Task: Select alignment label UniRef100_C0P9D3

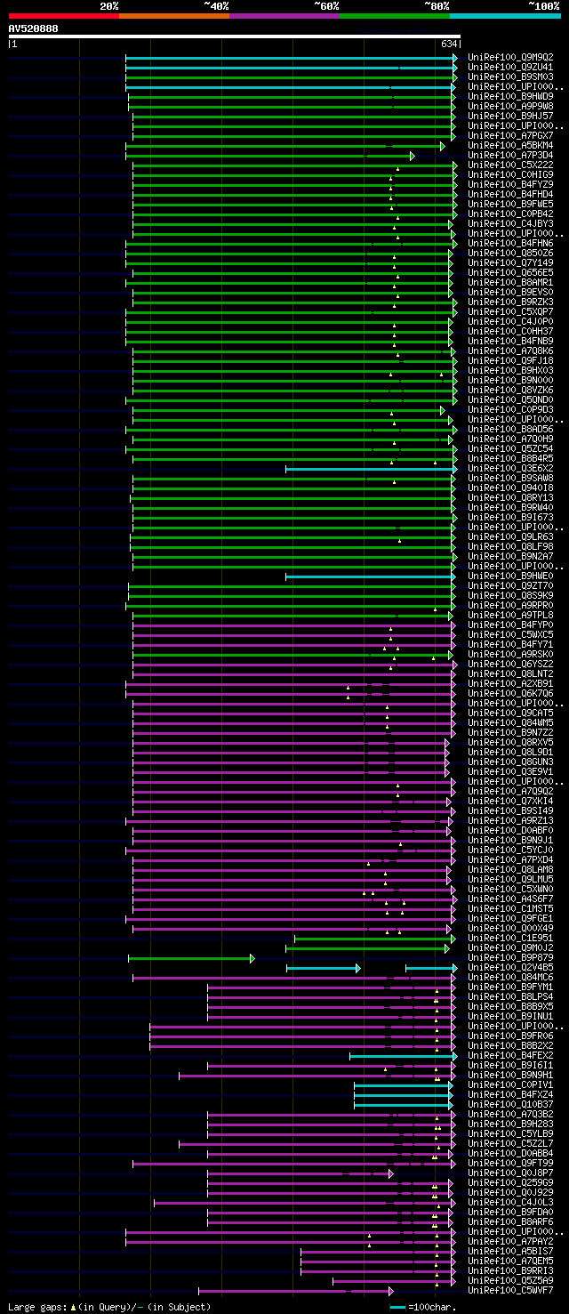Action: [510, 410]
